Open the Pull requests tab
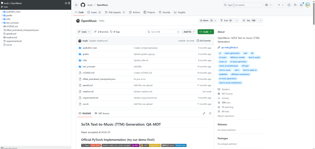The height and width of the screenshot is (149, 315). (115, 12)
